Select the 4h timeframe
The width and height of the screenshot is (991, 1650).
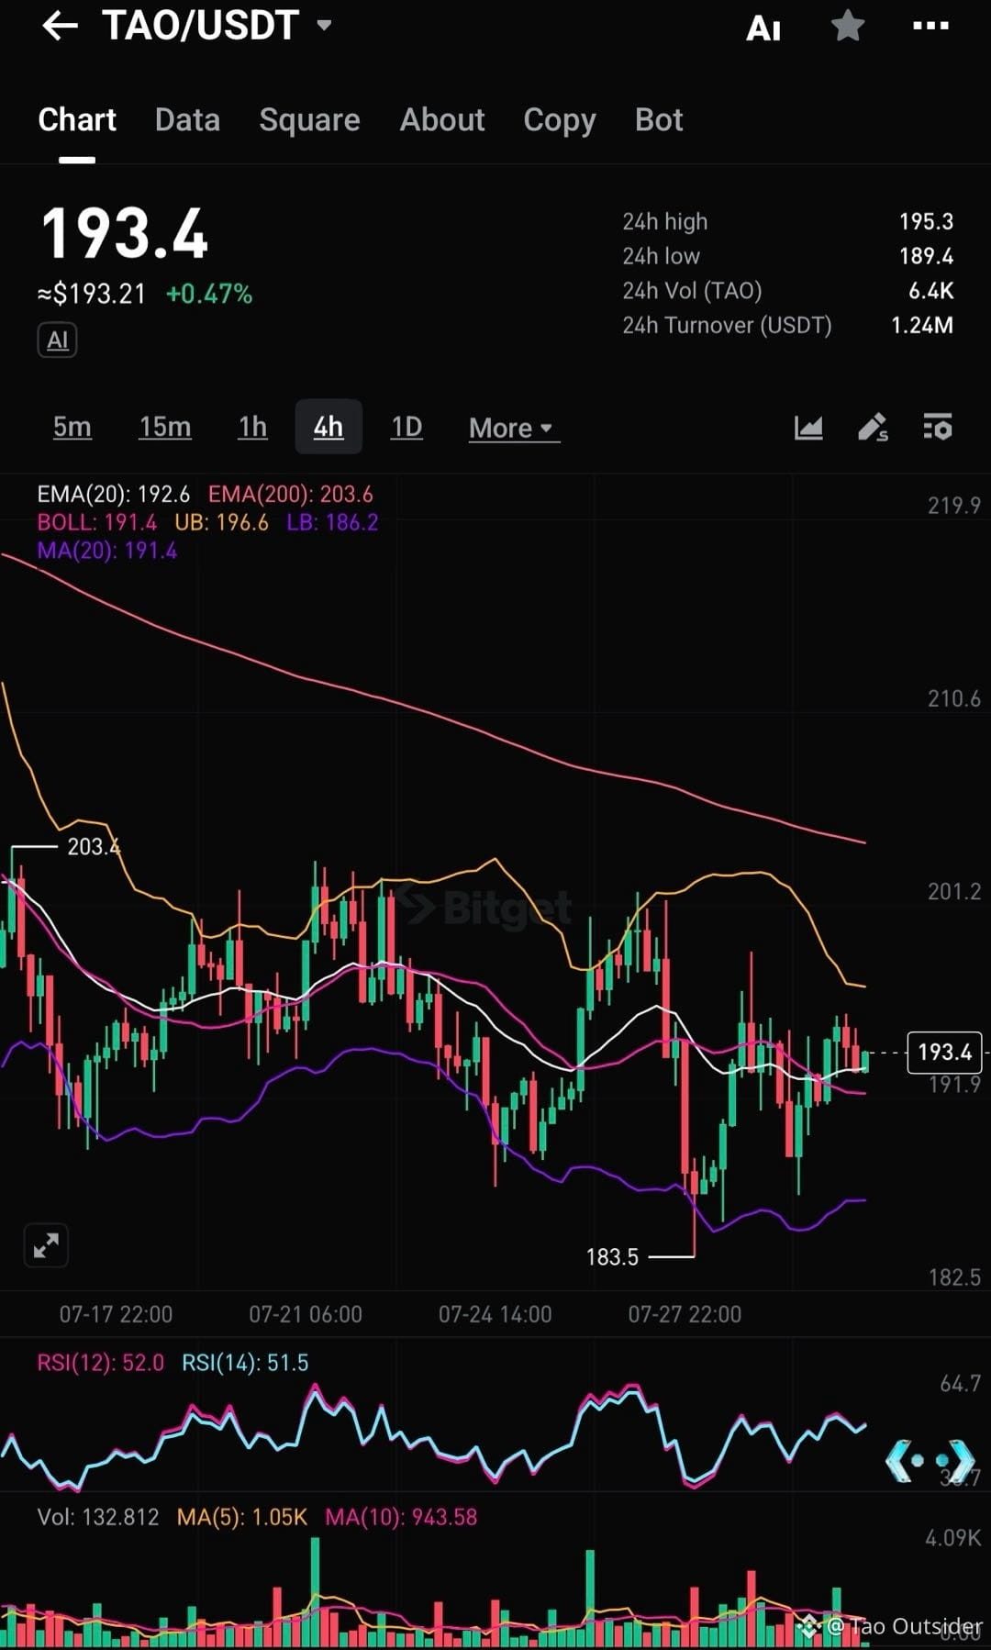(328, 427)
